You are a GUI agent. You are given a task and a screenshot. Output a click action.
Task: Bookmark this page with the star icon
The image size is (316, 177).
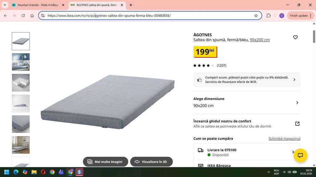point(256,16)
